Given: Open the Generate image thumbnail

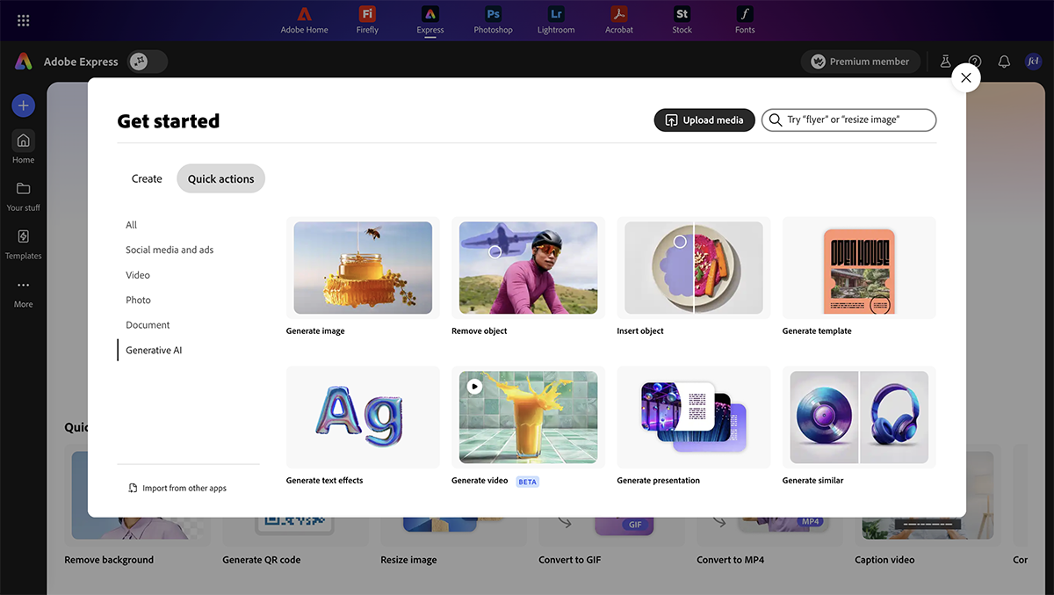Looking at the screenshot, I should click(363, 268).
